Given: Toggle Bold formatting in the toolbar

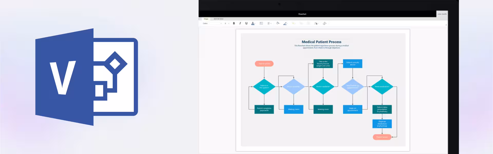Looking at the screenshot, I should coord(234,23).
